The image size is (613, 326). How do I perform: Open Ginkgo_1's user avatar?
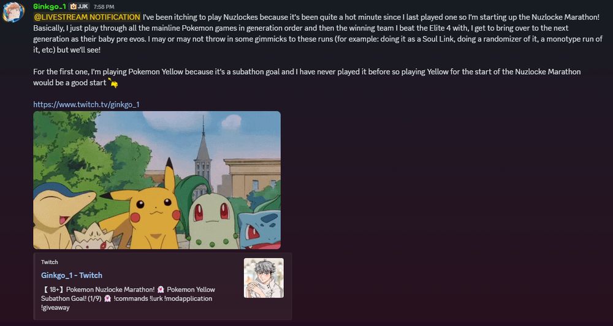point(13,12)
